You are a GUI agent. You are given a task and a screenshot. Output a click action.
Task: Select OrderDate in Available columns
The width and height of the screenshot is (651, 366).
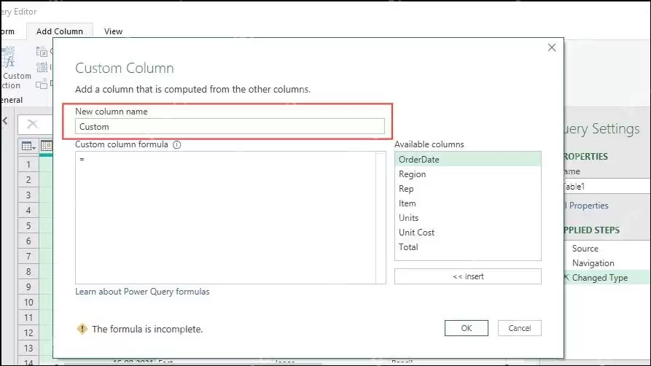click(x=467, y=160)
